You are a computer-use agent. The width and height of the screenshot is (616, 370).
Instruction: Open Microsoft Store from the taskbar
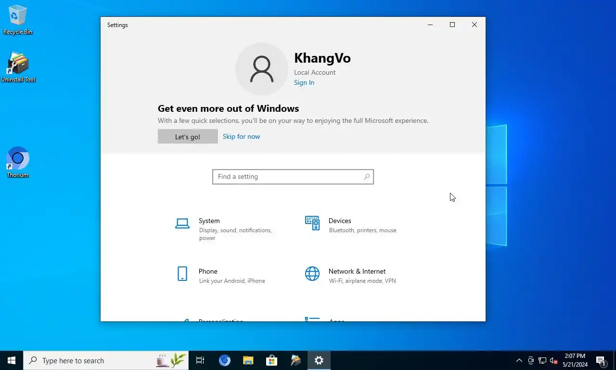[x=271, y=360]
